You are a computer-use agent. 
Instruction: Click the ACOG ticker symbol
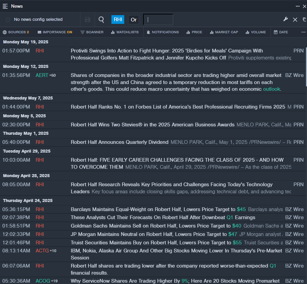pyautogui.click(x=43, y=281)
